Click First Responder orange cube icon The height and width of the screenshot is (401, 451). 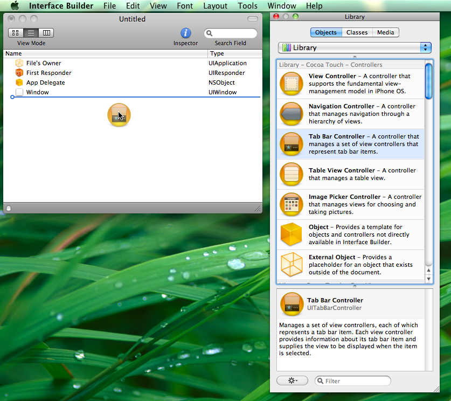tap(19, 73)
